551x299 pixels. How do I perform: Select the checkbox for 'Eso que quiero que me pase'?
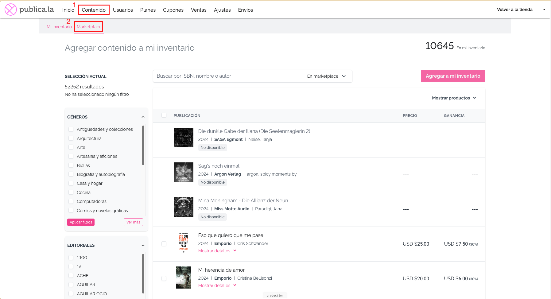164,243
